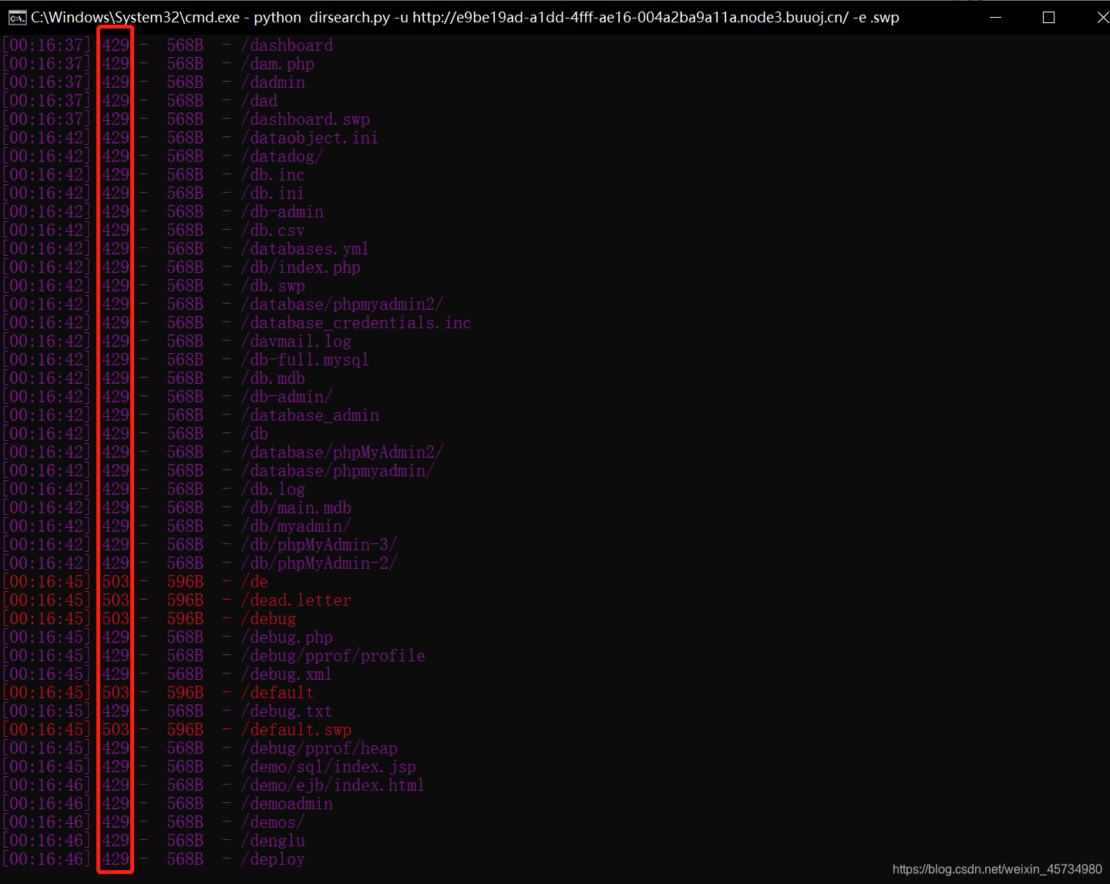Select the /db/index.php path text

301,267
